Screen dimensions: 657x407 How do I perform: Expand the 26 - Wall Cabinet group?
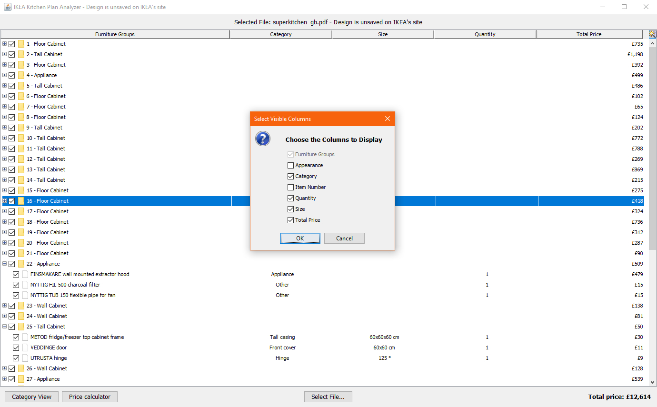coord(4,368)
